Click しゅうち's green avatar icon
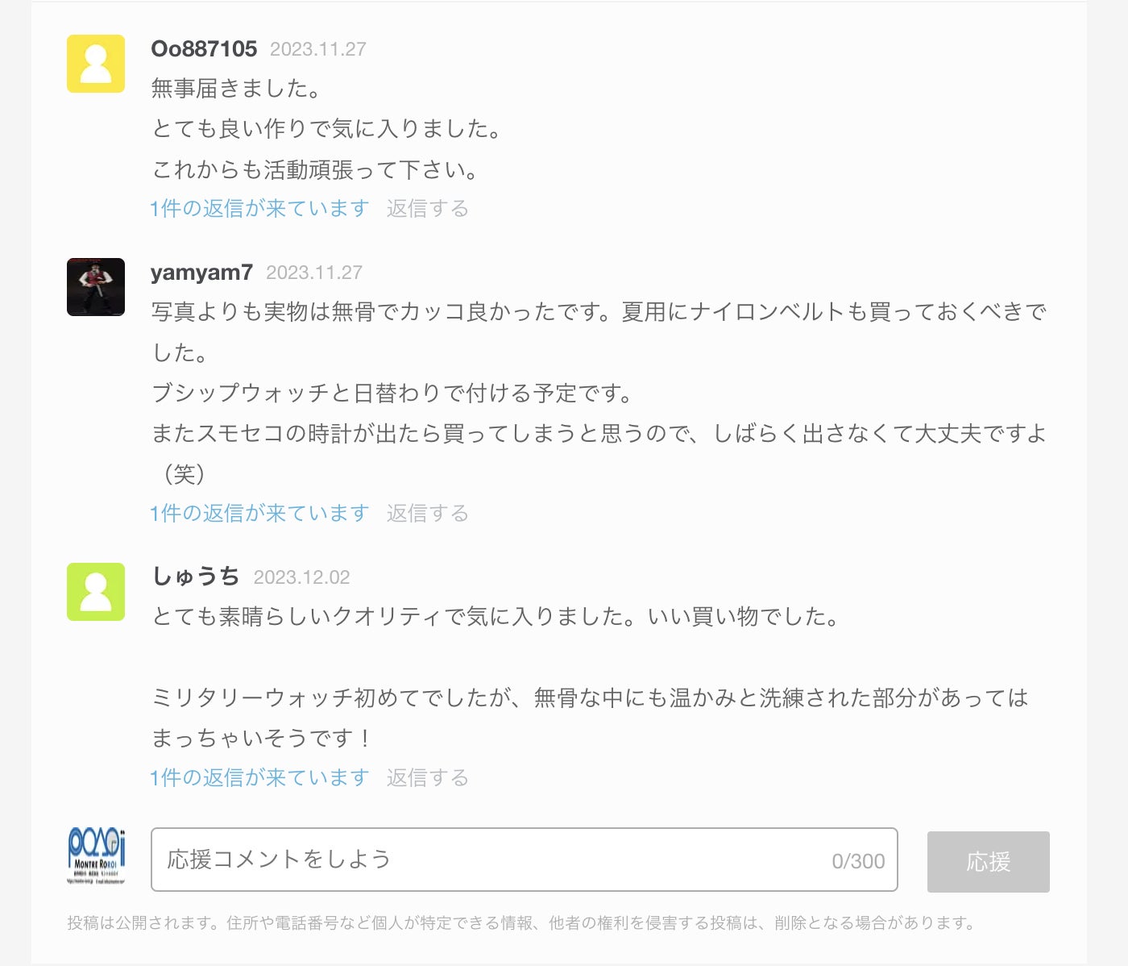The image size is (1128, 966). [96, 592]
